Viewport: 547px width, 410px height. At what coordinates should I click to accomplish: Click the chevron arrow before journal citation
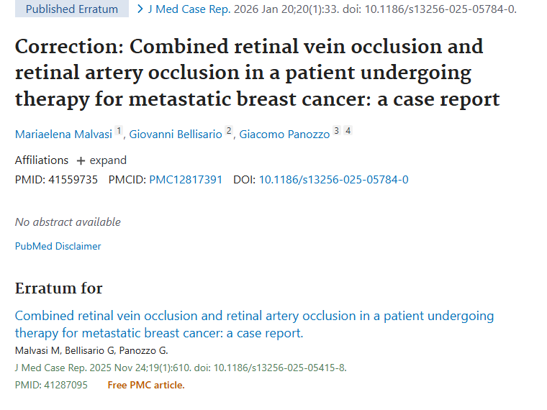coord(140,9)
